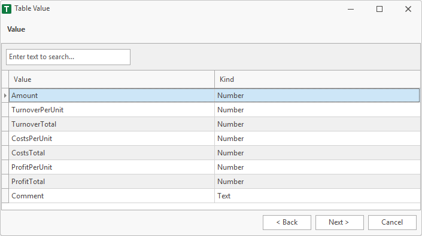Cancel the Table Value dialog
The height and width of the screenshot is (236, 422).
point(392,222)
